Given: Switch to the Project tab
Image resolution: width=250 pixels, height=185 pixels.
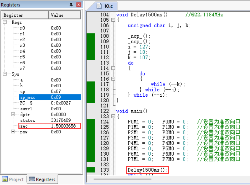Looking at the screenshot, I should coord(13,179).
